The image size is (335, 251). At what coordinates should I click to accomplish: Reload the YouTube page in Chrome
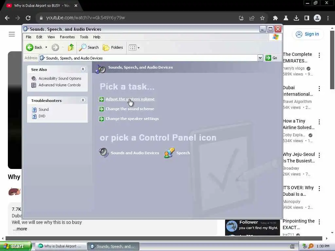click(x=28, y=18)
